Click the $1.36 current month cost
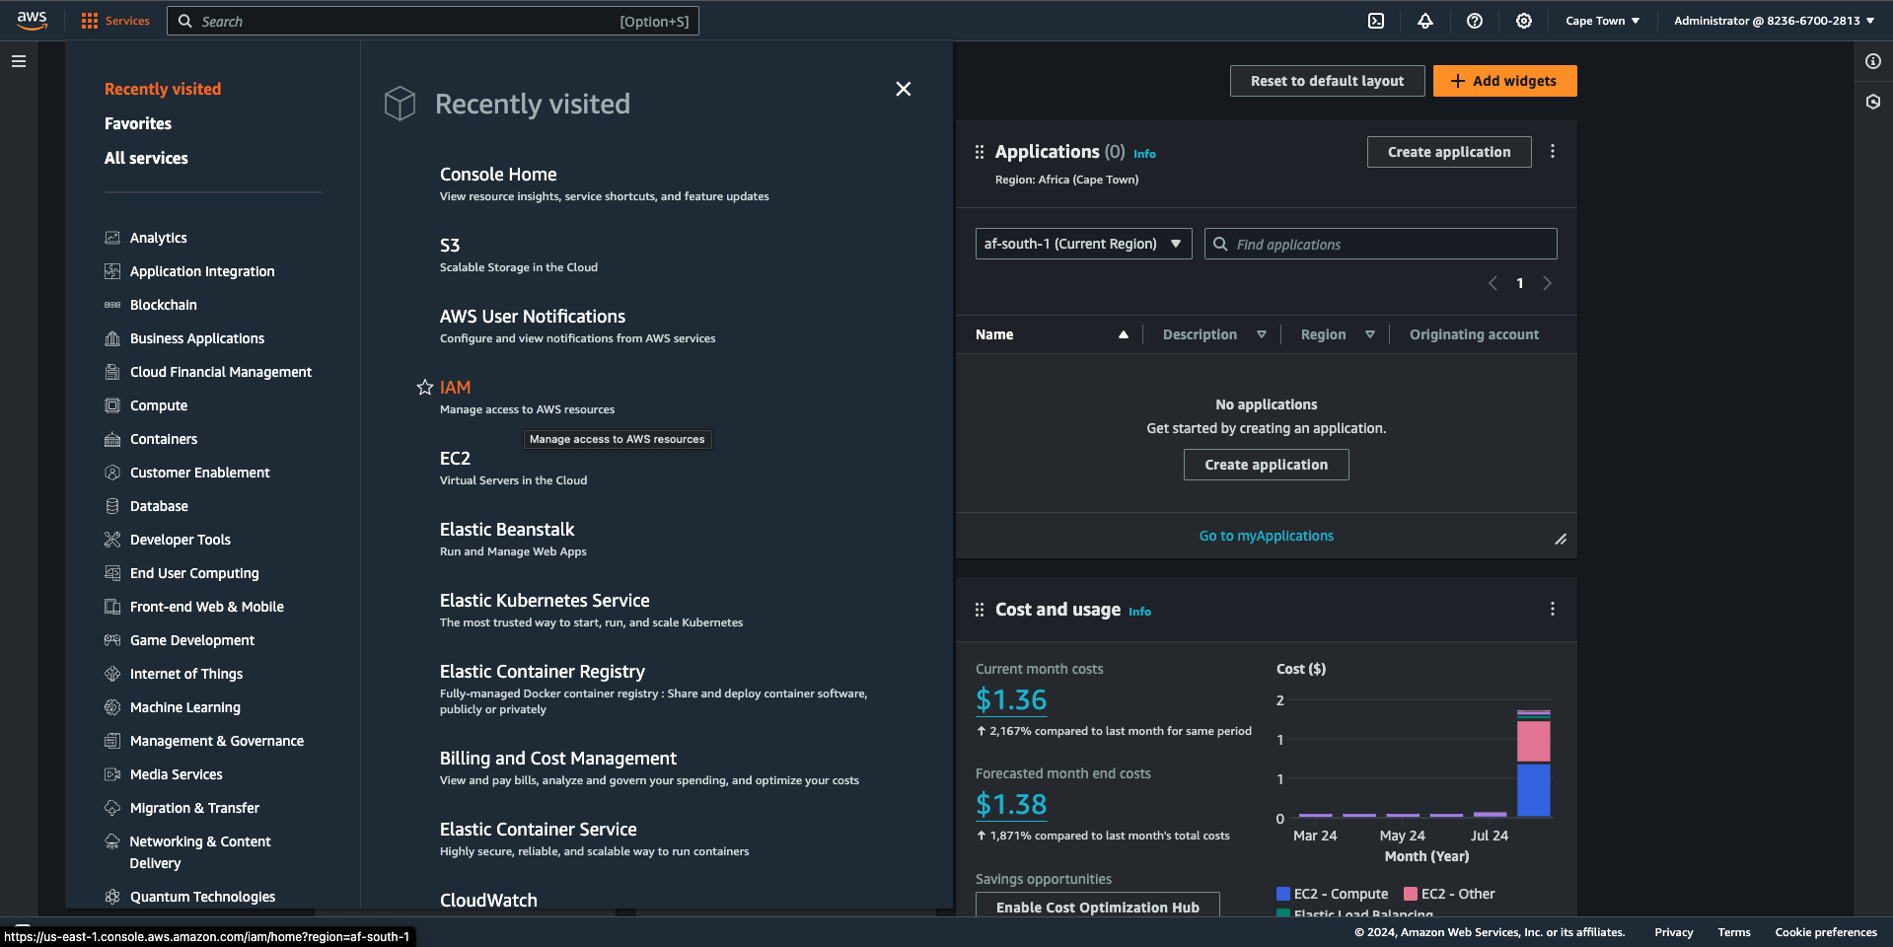This screenshot has height=947, width=1893. pyautogui.click(x=1011, y=700)
